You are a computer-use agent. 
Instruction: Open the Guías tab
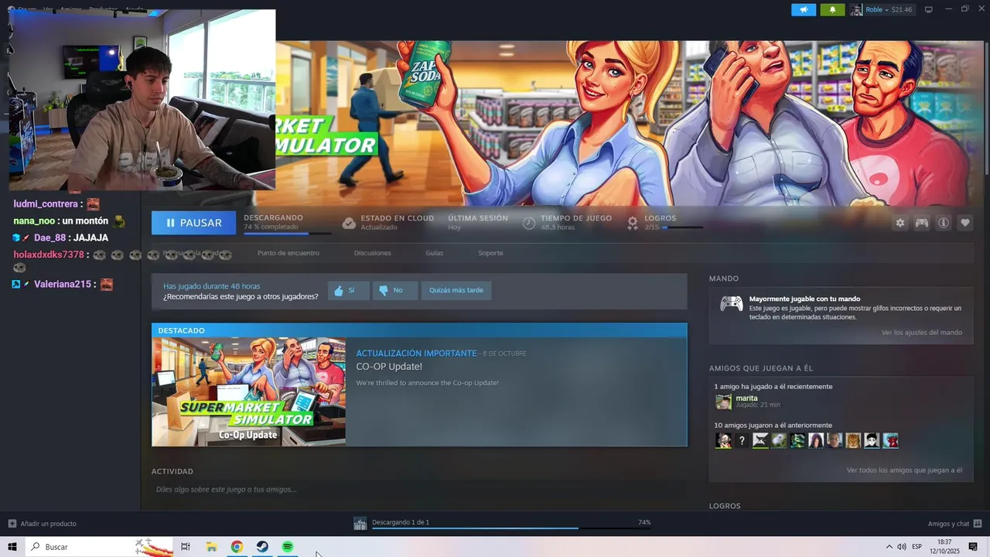[434, 253]
